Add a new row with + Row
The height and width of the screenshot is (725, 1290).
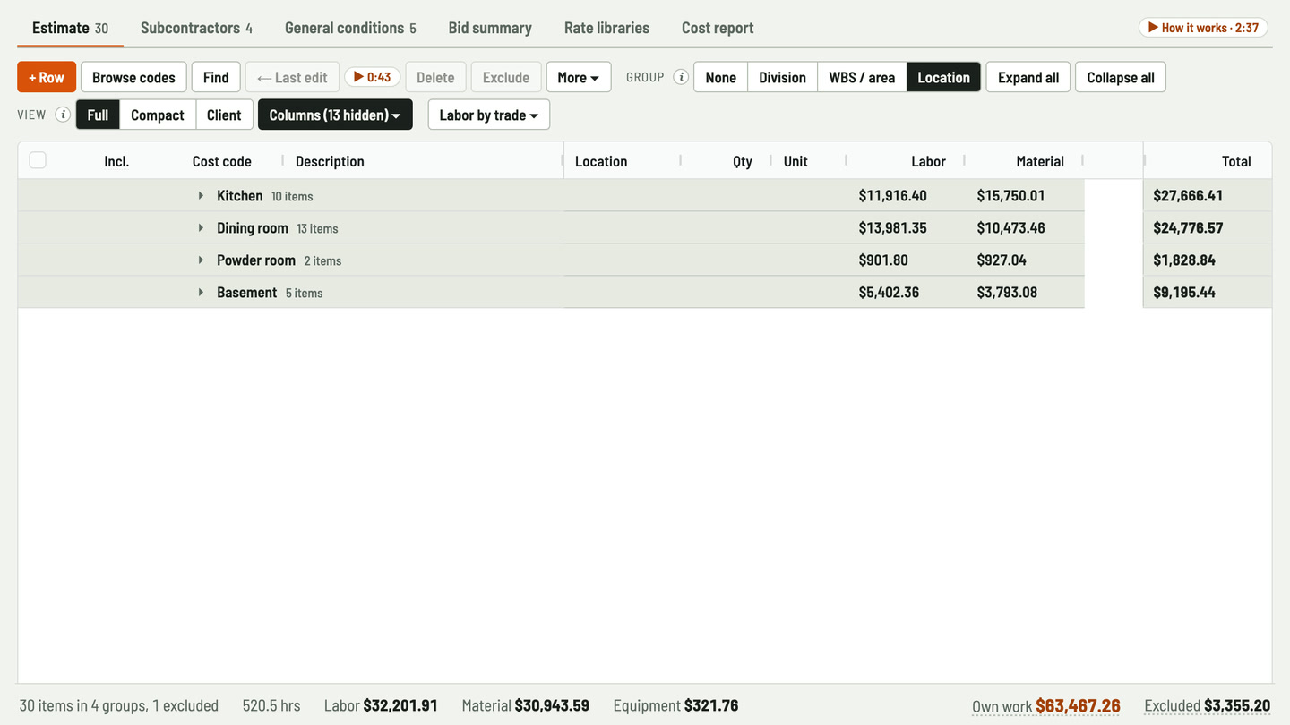point(47,77)
